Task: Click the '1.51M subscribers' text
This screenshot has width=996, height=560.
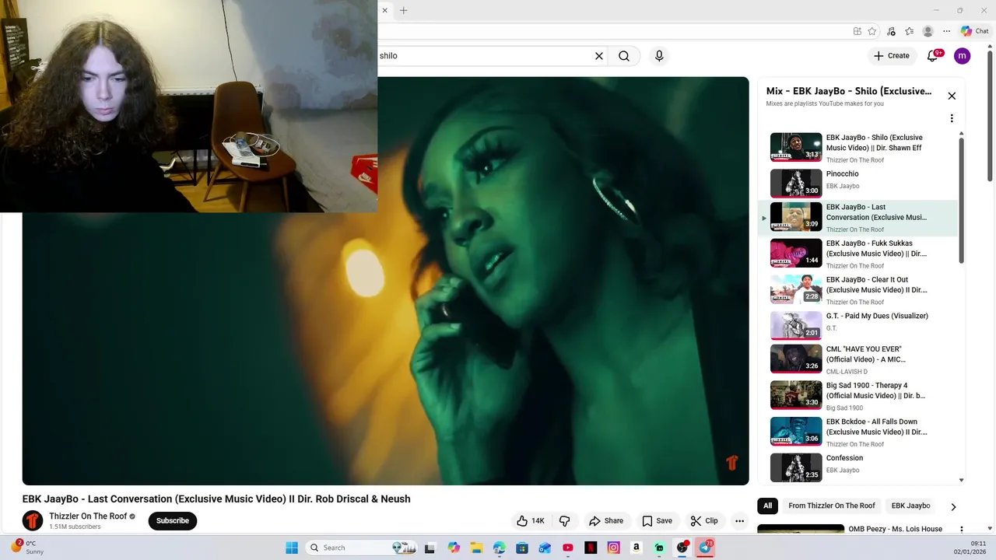Action: (x=75, y=527)
